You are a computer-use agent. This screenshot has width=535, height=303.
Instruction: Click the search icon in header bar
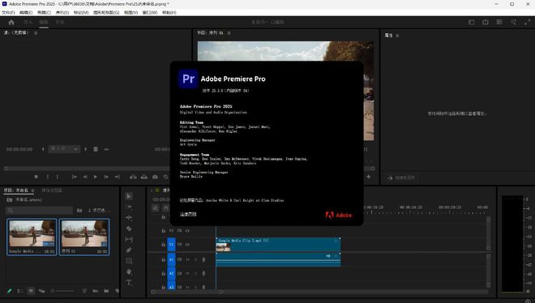[x=513, y=22]
